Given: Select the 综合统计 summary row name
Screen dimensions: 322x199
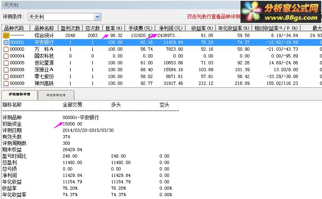Looking at the screenshot, I should tap(44, 35).
